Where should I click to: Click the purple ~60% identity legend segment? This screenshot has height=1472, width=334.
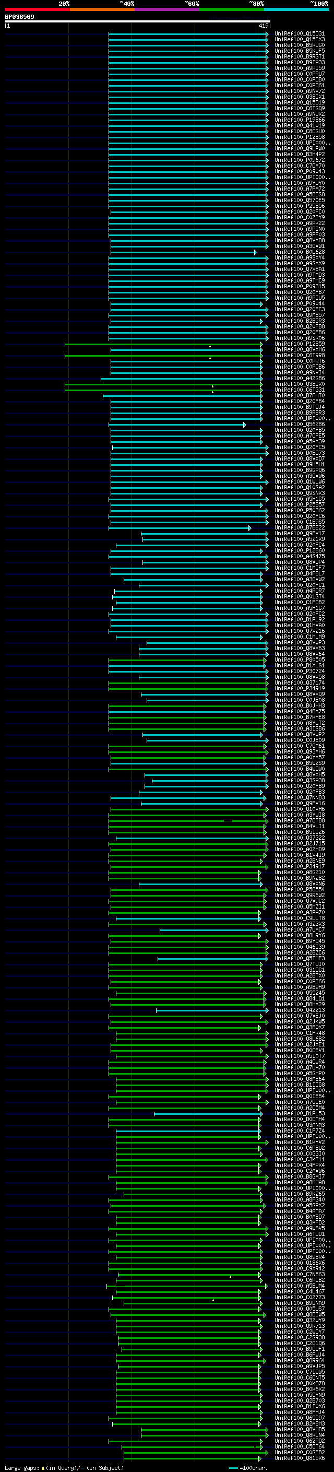[x=166, y=9]
